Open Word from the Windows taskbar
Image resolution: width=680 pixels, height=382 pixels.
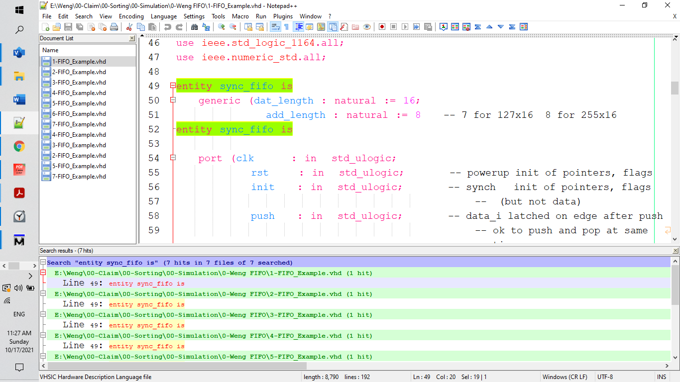click(x=19, y=99)
